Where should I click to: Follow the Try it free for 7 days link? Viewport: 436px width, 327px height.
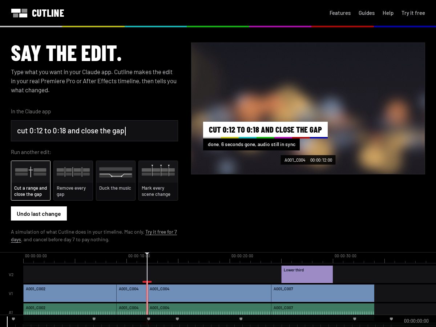coord(161,232)
